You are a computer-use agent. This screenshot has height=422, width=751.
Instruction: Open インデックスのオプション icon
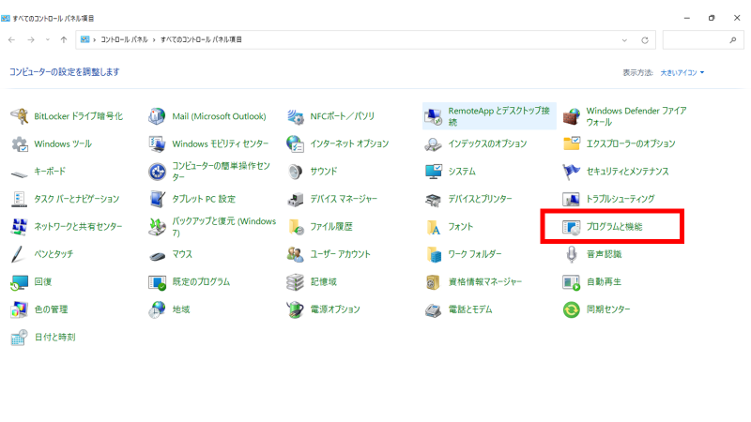click(x=434, y=144)
